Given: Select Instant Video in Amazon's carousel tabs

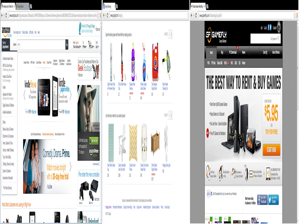Looking at the screenshot, I should [x=26, y=63].
